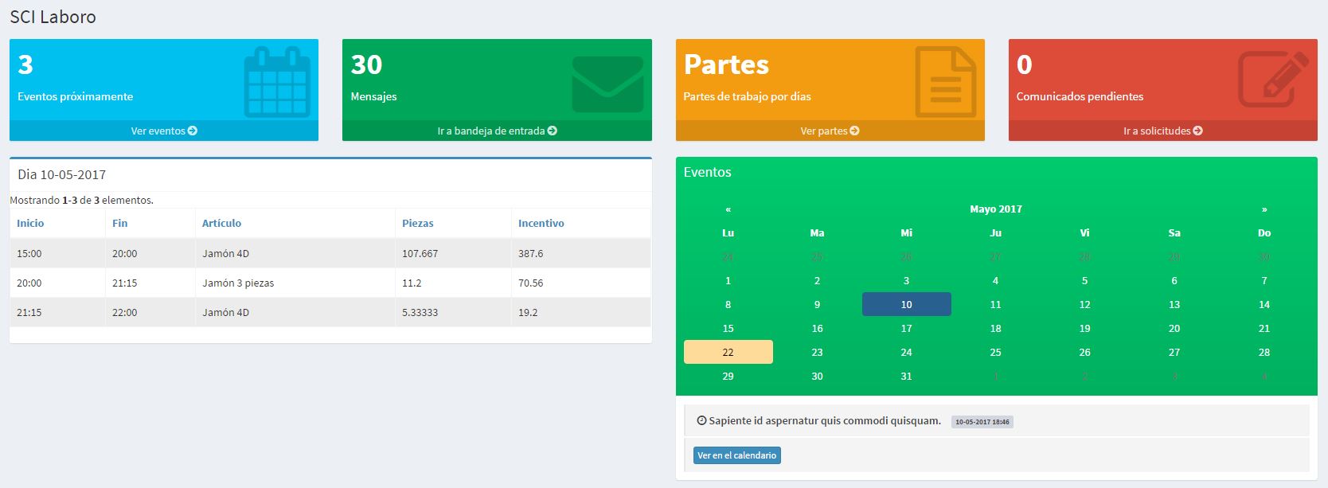Click the calendar icon in Eventos card
This screenshot has width=1328, height=488.
point(275,82)
